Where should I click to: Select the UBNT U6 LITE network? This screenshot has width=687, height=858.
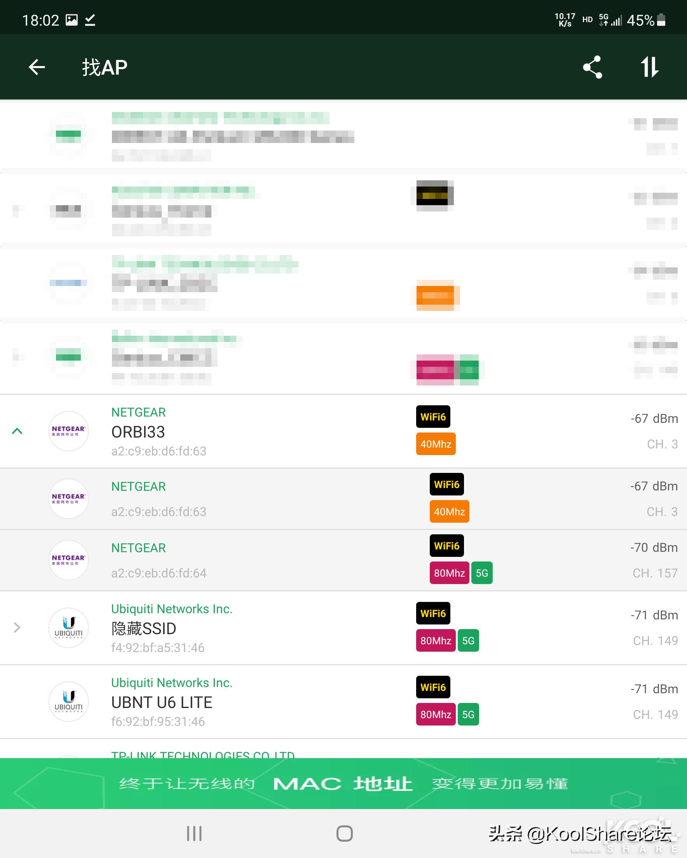click(162, 703)
